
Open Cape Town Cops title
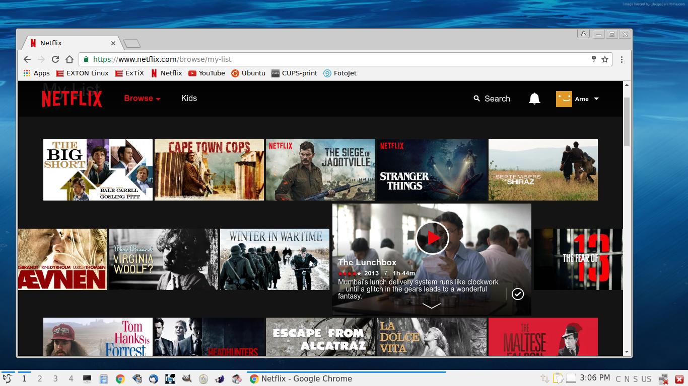pos(209,170)
